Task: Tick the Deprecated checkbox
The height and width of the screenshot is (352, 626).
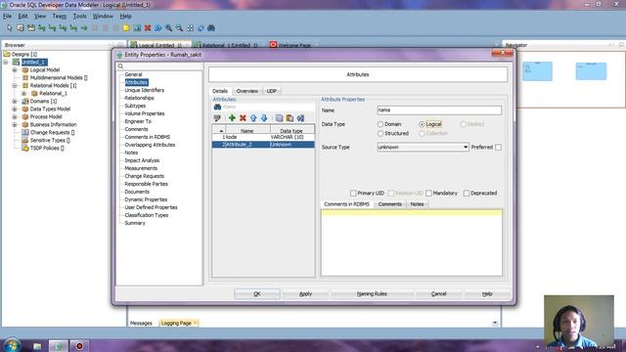Action: [x=467, y=194]
